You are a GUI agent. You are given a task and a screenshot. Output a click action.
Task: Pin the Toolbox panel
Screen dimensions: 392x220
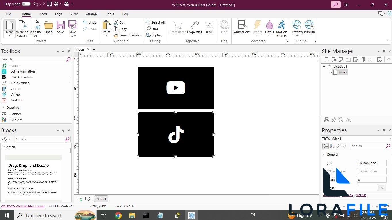pos(63,51)
